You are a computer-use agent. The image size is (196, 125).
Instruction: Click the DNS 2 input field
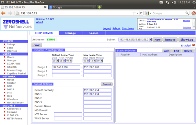click(x=97, y=98)
